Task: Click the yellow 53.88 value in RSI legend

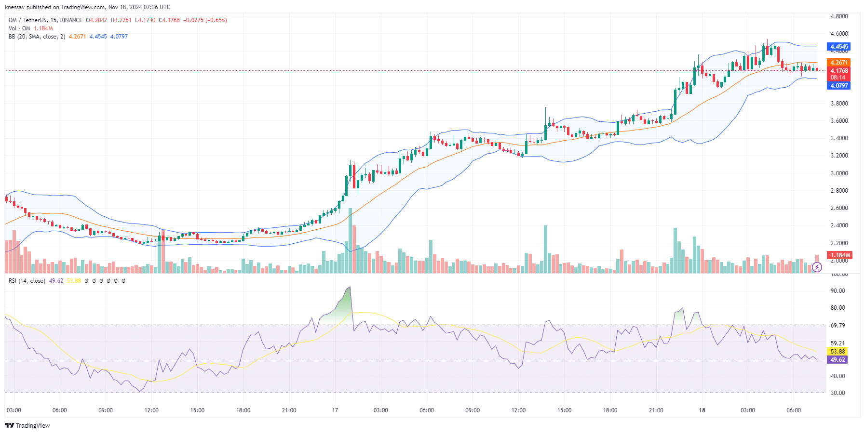Action: (74, 281)
